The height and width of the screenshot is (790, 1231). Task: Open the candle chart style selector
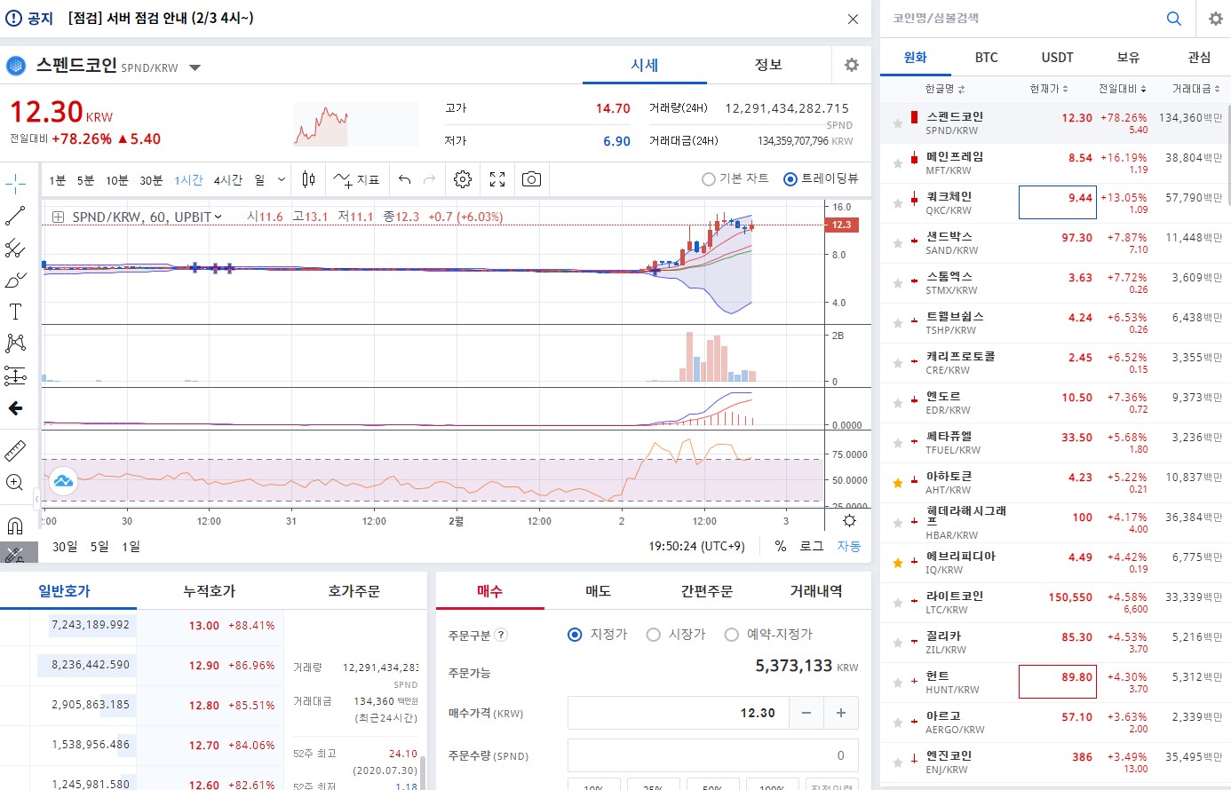coord(308,179)
